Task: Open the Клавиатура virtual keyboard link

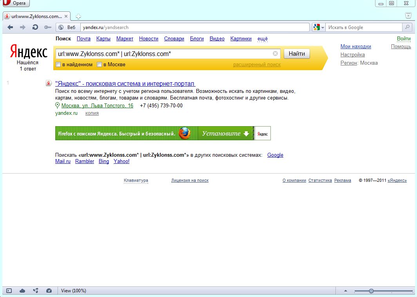Action: [x=136, y=181]
